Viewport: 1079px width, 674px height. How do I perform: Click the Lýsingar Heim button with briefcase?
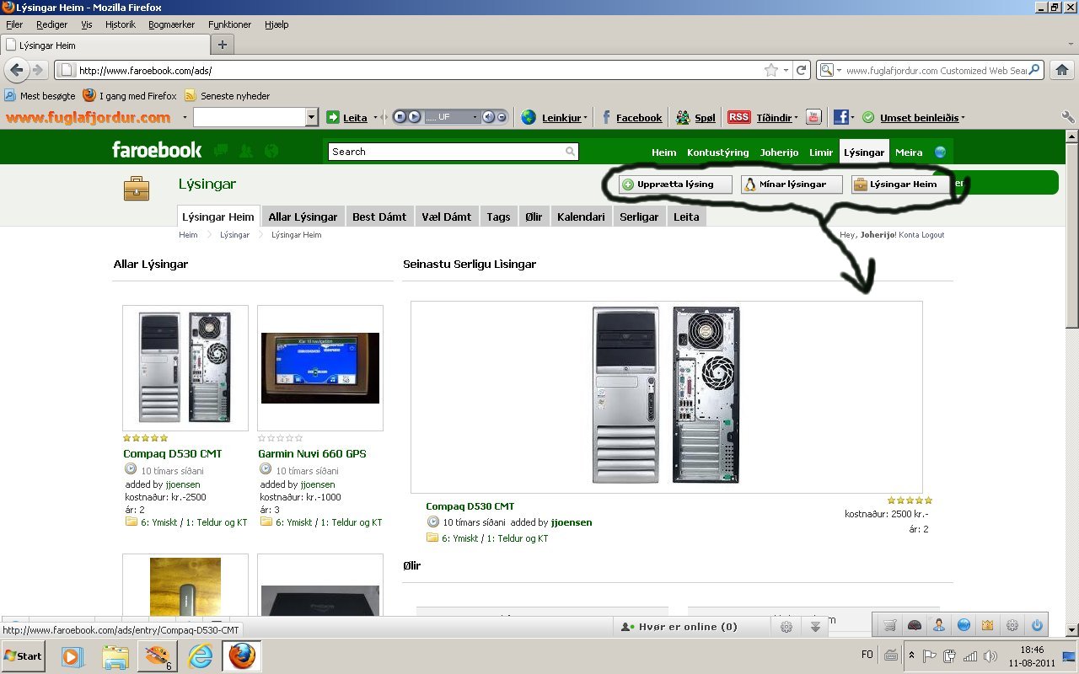(899, 185)
